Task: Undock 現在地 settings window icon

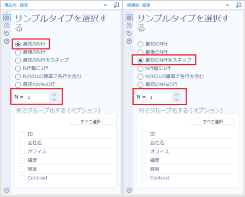Action: click(116, 5)
